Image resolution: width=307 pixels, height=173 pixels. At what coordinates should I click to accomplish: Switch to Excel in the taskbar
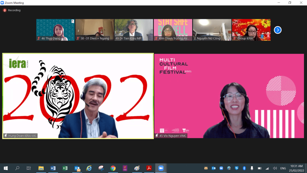coord(65,168)
